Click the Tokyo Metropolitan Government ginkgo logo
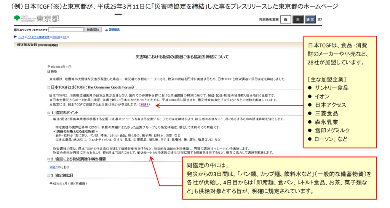Screen dimensions: 390x208 coord(17,18)
